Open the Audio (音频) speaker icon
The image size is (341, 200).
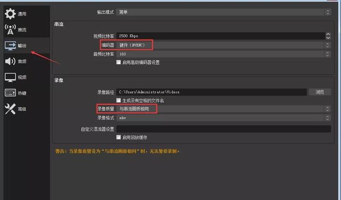tap(10, 61)
